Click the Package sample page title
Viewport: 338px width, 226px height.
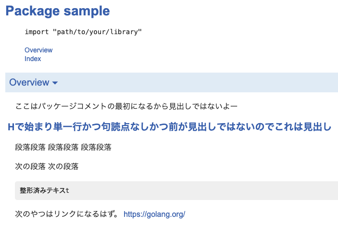(58, 11)
